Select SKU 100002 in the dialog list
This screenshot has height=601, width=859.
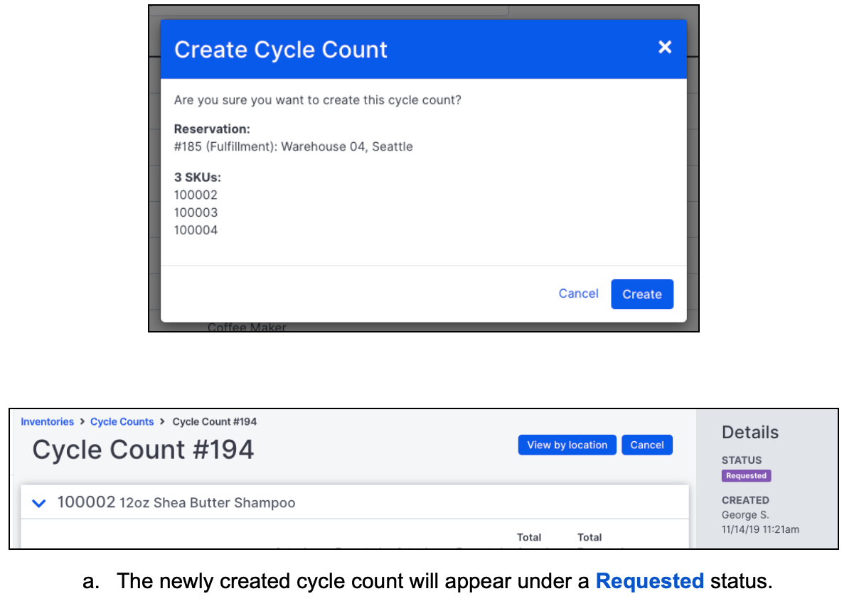tap(196, 195)
